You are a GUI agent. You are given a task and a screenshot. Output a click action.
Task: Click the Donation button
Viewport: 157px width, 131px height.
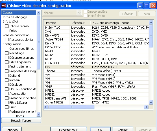tap(12, 129)
